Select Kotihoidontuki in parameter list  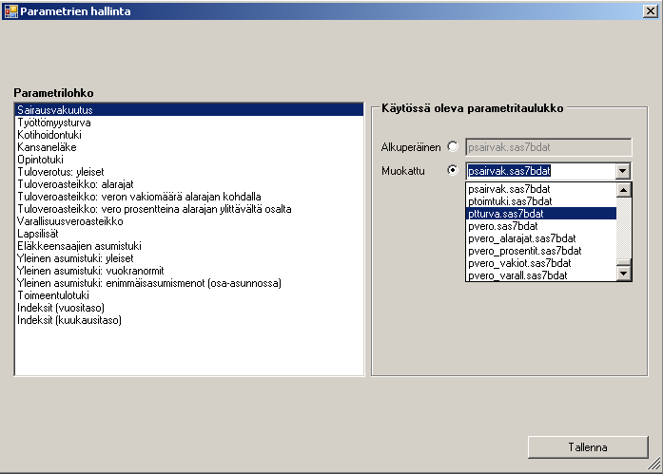[x=189, y=135]
